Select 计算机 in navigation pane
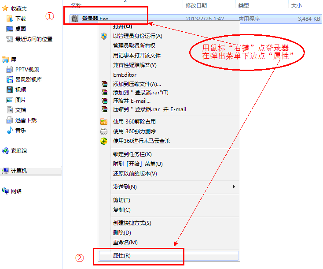This screenshot has height=269, width=323. (x=19, y=171)
